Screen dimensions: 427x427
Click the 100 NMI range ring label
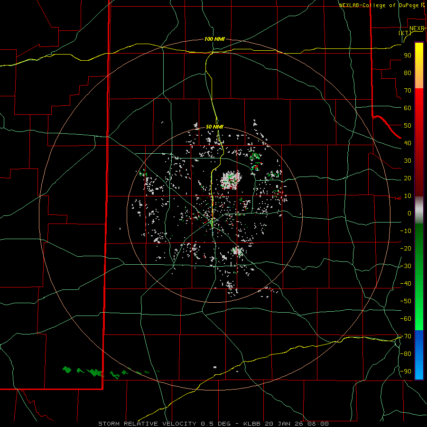point(214,39)
